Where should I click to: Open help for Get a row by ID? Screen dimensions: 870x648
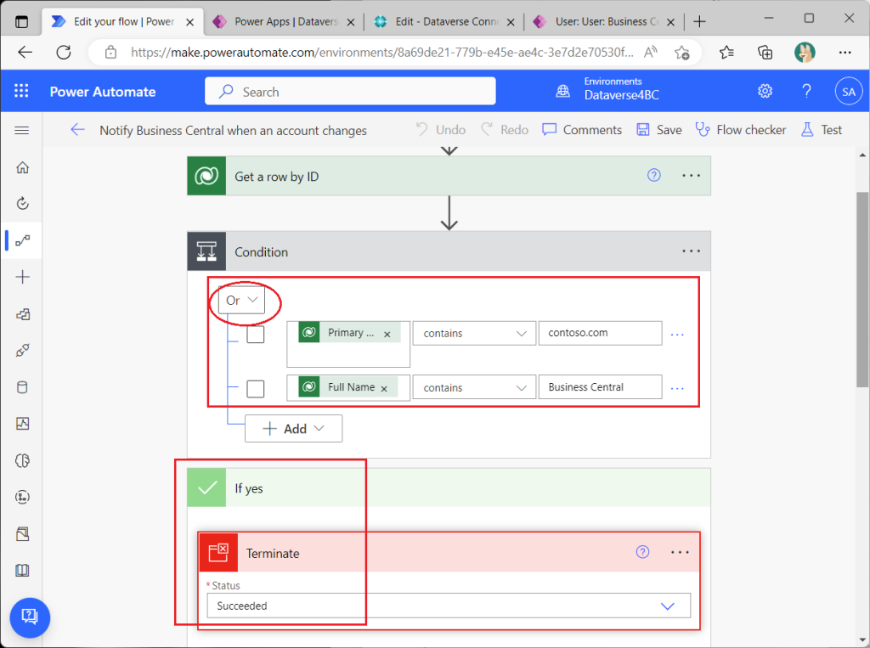(654, 175)
